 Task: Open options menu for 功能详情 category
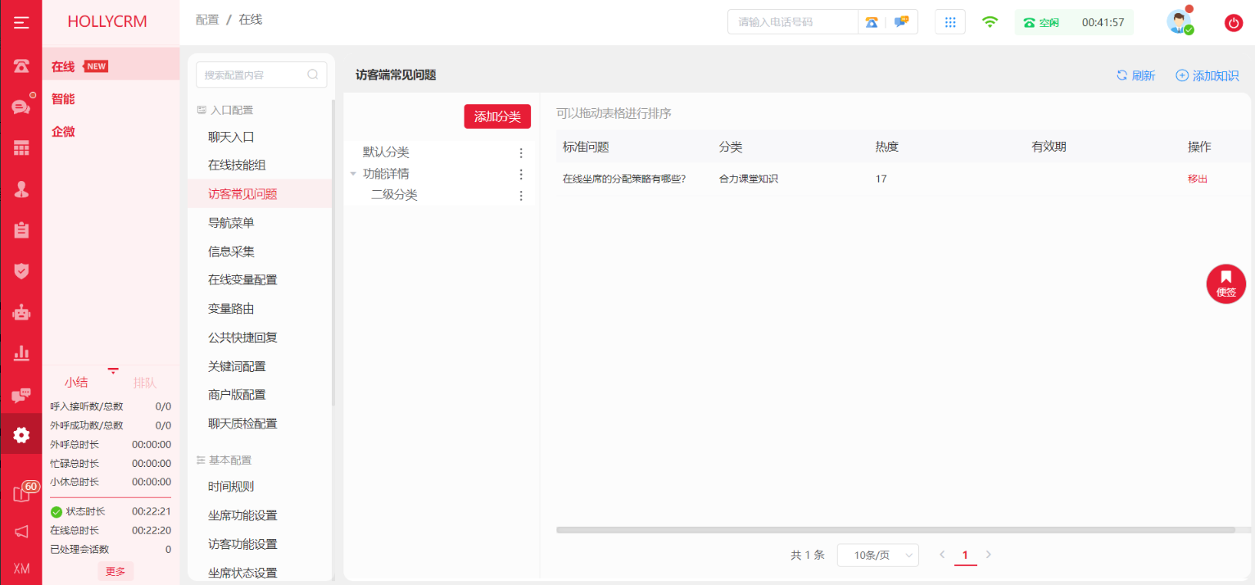coord(521,174)
